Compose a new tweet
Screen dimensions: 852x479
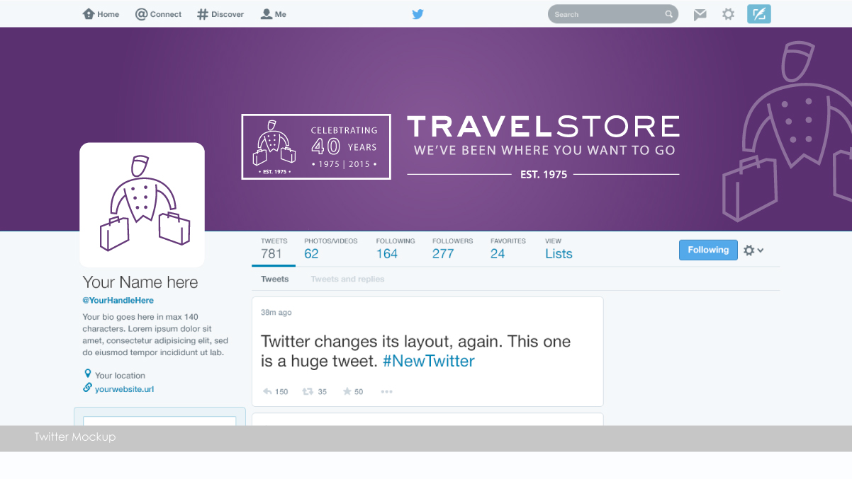click(758, 14)
